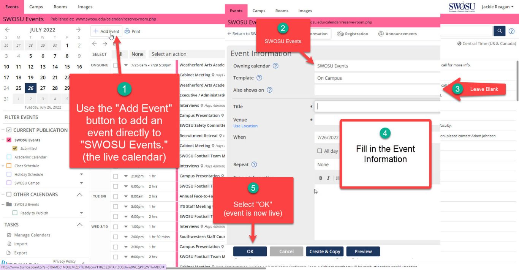519x270 pixels.
Task: Uncheck pink SWOSU Events calendar checkbox
Action: point(9,140)
